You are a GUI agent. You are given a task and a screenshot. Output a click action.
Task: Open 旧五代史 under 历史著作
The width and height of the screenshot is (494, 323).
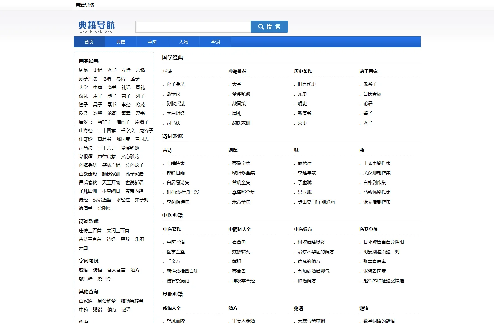pos(307,84)
